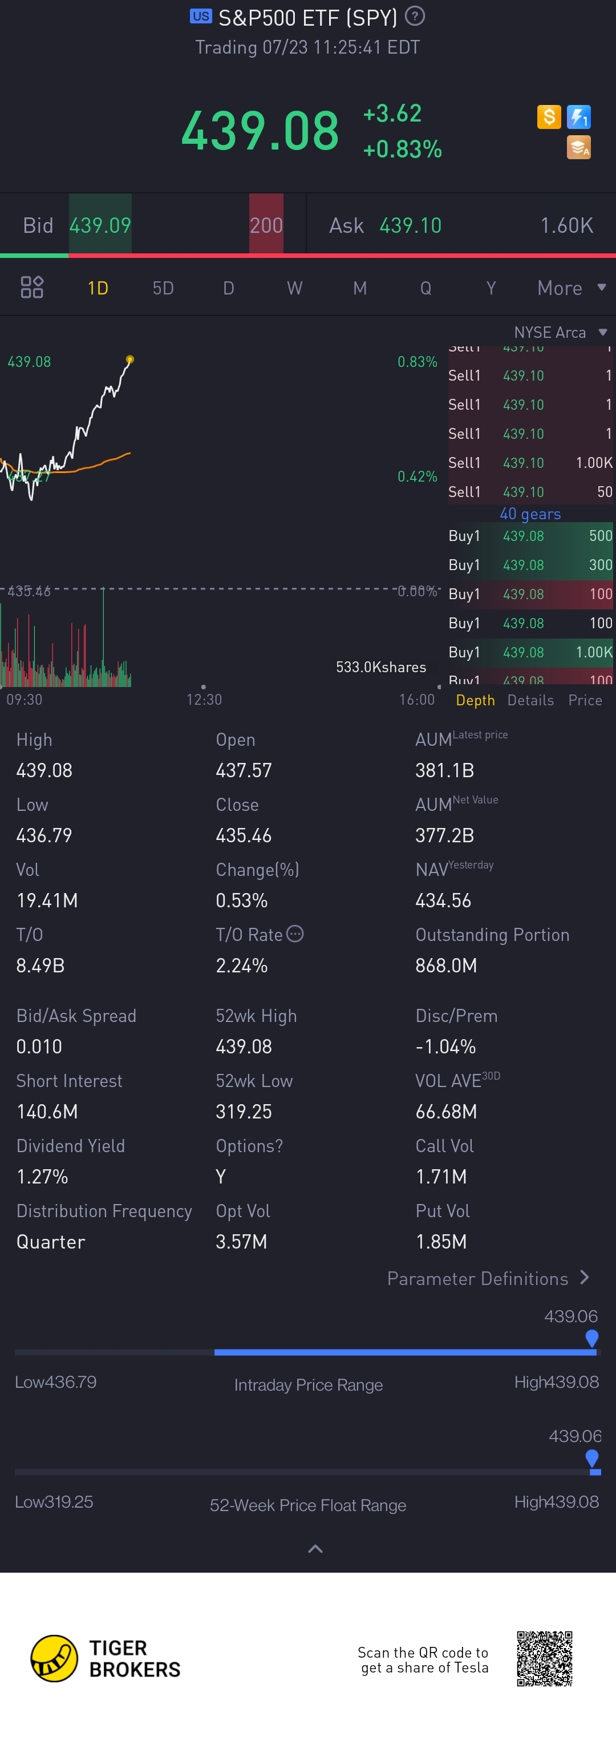This screenshot has width=616, height=1745.
Task: Switch to the W weekly chart tab
Action: 294,288
